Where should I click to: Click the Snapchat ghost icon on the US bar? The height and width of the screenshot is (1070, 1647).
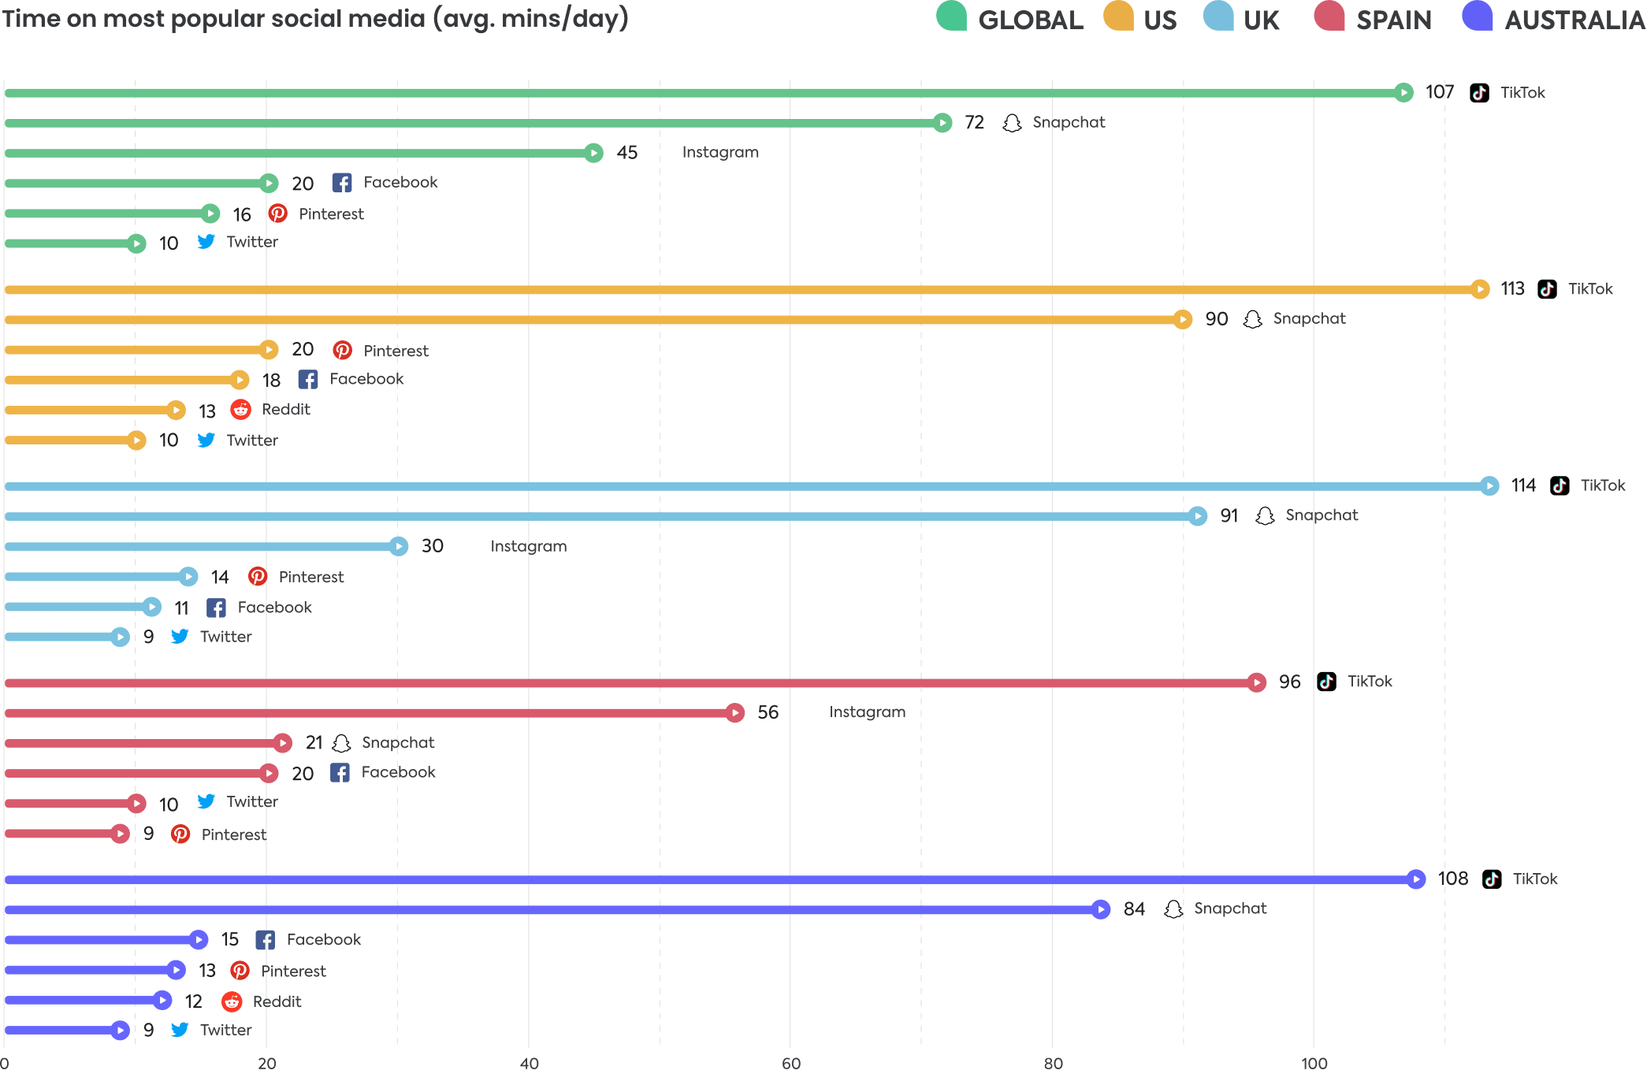[1252, 319]
